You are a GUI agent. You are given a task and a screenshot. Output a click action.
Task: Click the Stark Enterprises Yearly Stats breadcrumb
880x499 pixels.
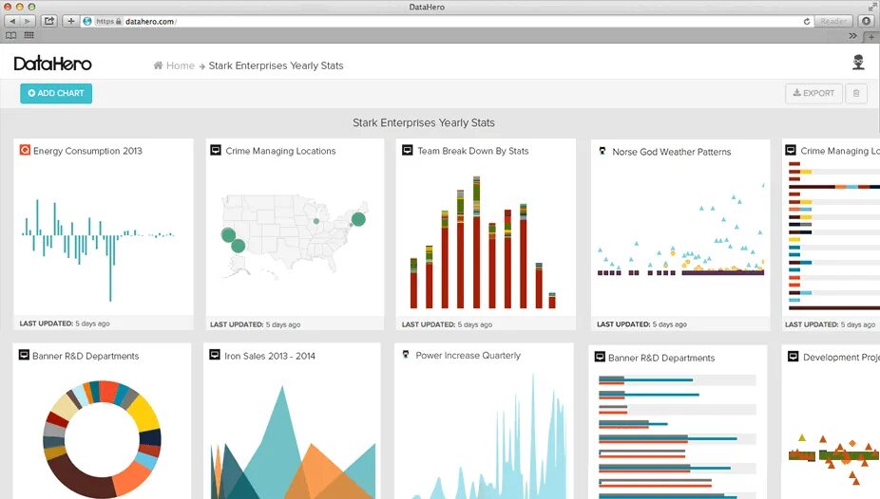coord(277,65)
